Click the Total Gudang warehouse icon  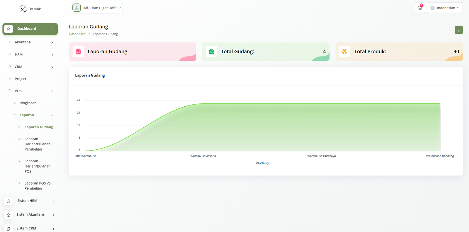[x=211, y=52]
